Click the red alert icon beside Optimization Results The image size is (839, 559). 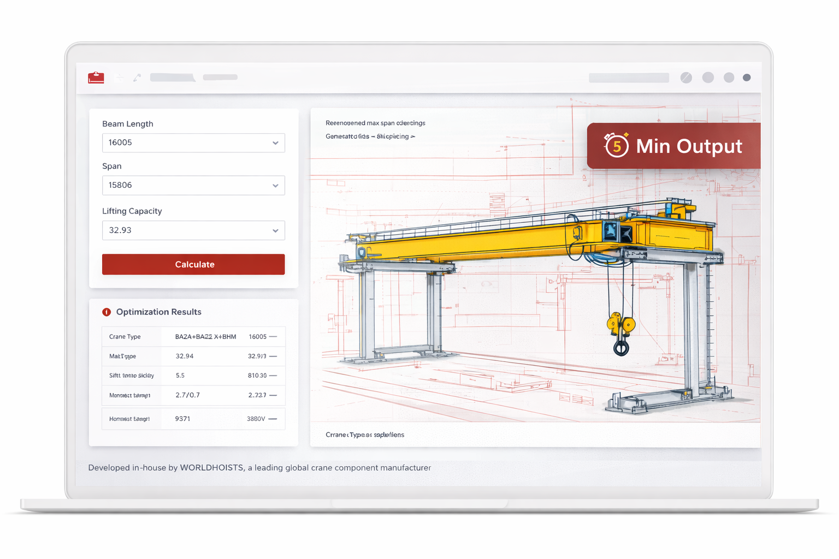coord(107,312)
